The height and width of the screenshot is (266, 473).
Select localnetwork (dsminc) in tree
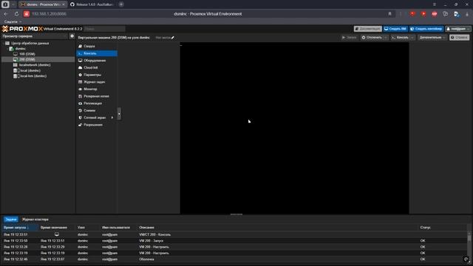click(35, 65)
